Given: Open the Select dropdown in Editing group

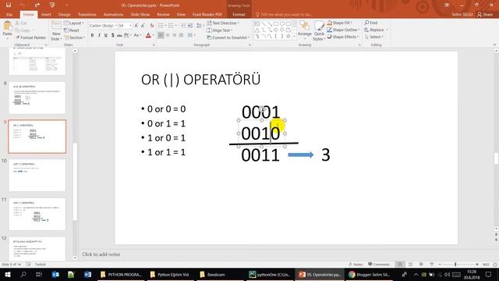Looking at the screenshot, I should click(373, 37).
